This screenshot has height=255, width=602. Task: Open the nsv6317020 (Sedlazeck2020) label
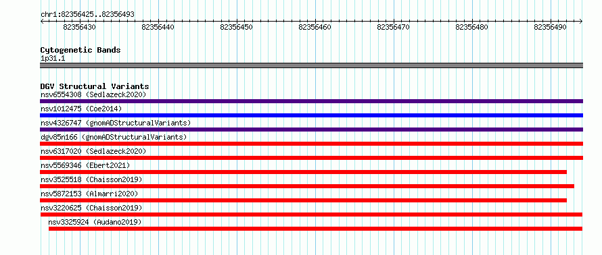(93, 151)
